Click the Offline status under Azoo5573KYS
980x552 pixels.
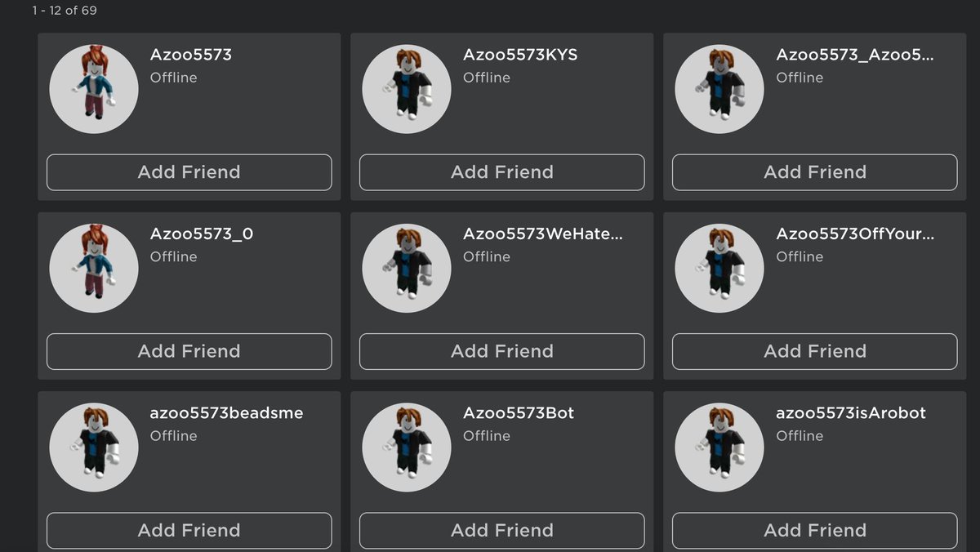487,78
